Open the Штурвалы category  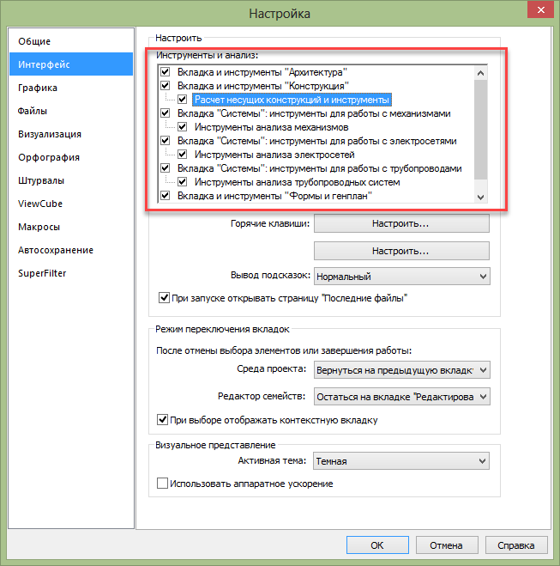[x=71, y=180]
